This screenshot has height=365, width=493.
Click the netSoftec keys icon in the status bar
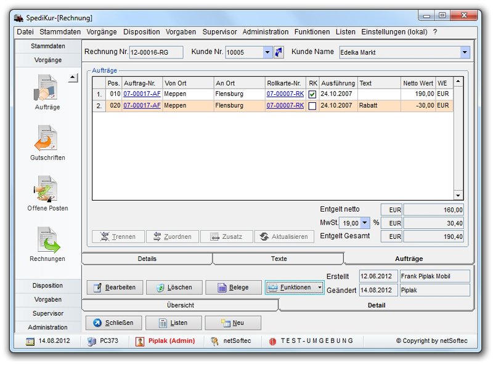[214, 341]
